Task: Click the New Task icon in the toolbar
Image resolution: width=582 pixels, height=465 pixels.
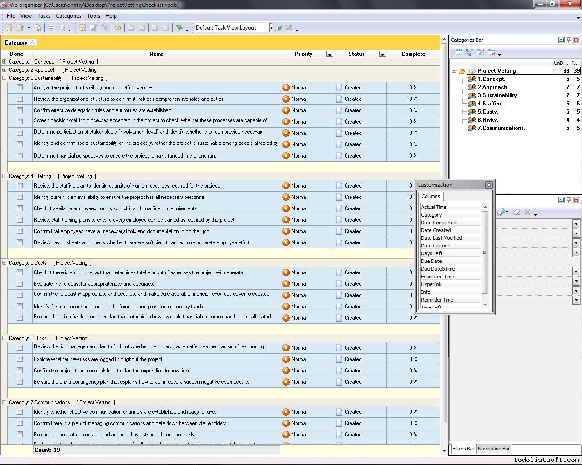Action: tap(82, 28)
